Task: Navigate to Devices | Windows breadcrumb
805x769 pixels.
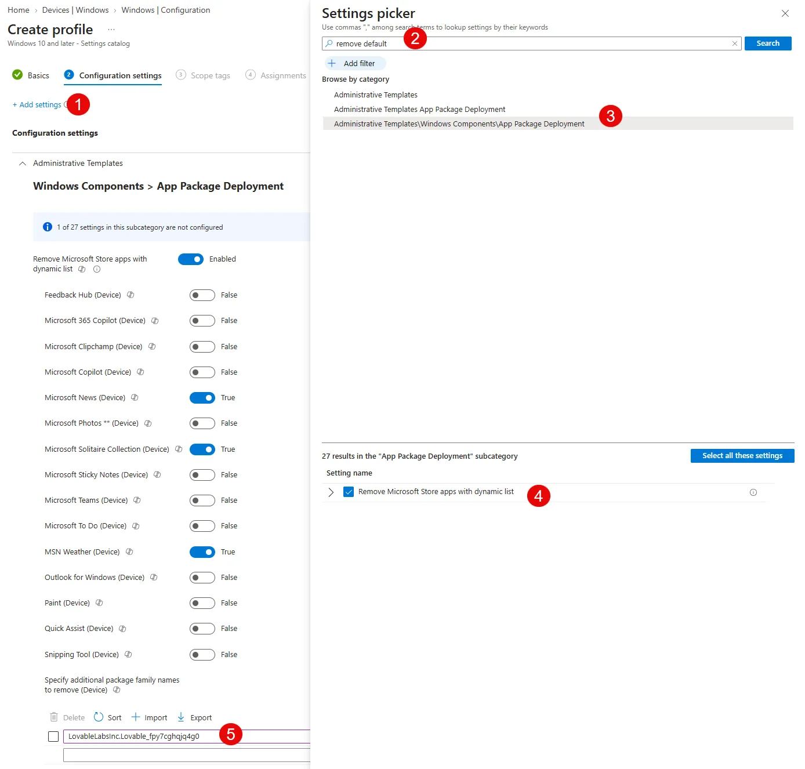Action: tap(75, 10)
